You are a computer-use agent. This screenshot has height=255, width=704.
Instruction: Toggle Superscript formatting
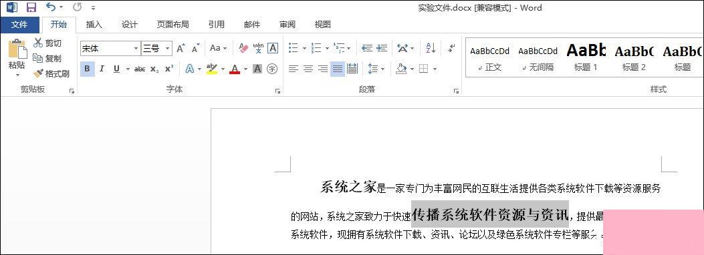[169, 69]
